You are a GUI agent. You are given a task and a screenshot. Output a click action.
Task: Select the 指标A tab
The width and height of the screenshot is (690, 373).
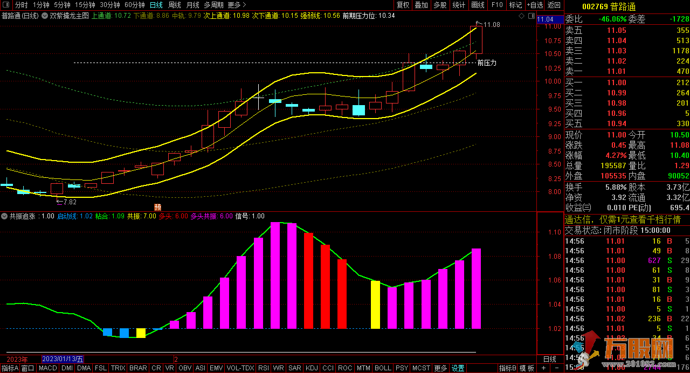coord(10,368)
